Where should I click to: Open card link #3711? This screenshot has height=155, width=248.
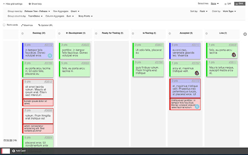[x=196, y=45]
